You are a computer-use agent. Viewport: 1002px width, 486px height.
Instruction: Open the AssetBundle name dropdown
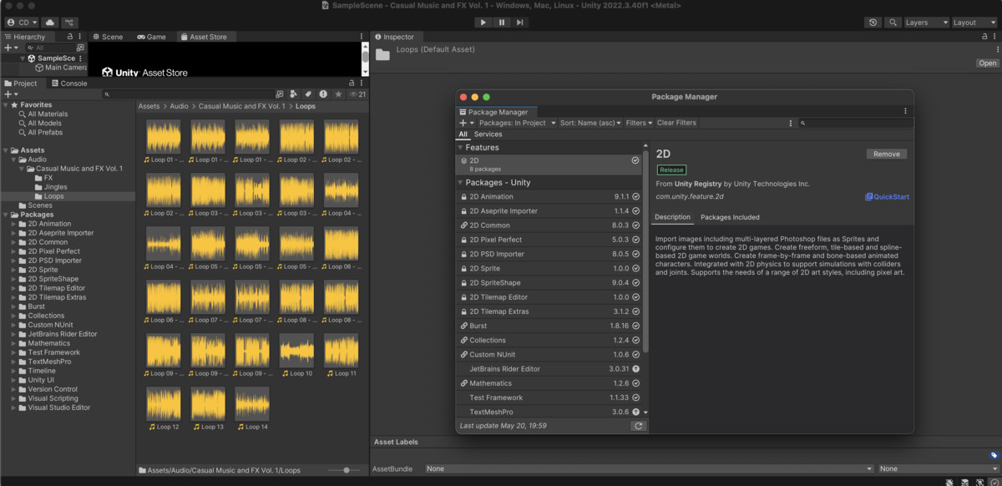pyautogui.click(x=649, y=469)
